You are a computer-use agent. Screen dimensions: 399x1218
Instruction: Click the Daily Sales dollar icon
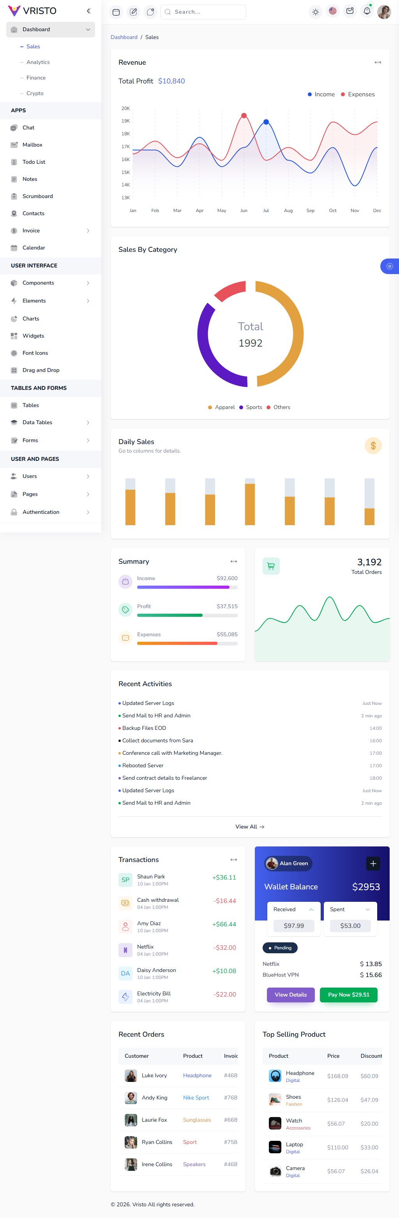pyautogui.click(x=373, y=445)
